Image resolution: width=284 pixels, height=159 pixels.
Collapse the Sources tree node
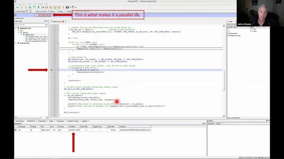(x=19, y=32)
